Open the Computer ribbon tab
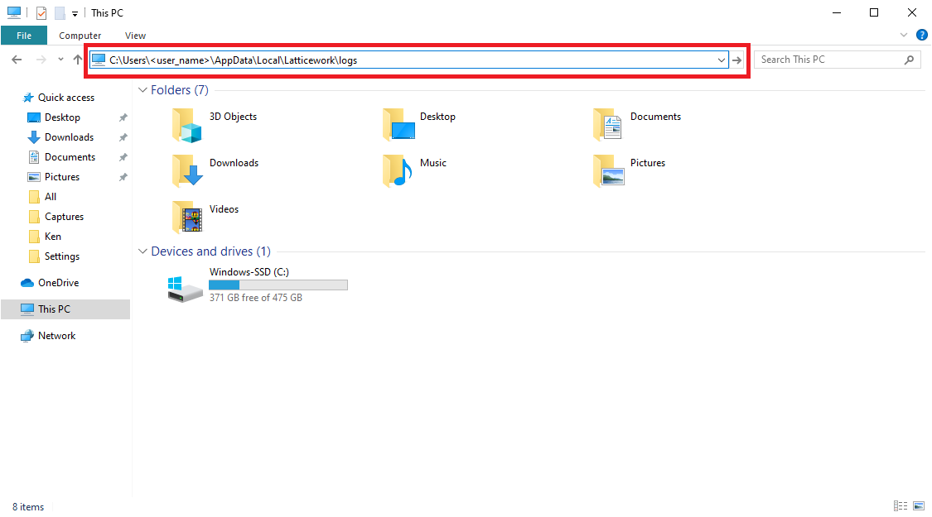Image resolution: width=932 pixels, height=517 pixels. [80, 36]
